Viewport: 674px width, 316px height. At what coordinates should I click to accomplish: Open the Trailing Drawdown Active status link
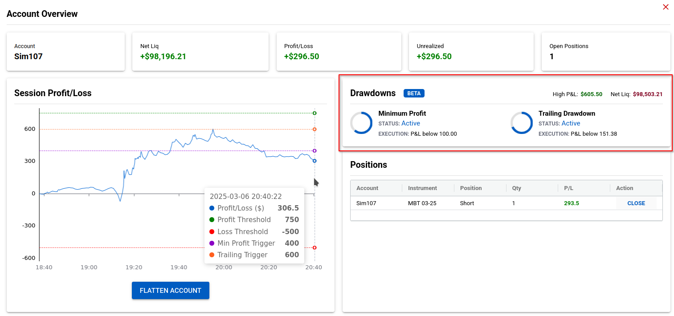[x=572, y=123]
